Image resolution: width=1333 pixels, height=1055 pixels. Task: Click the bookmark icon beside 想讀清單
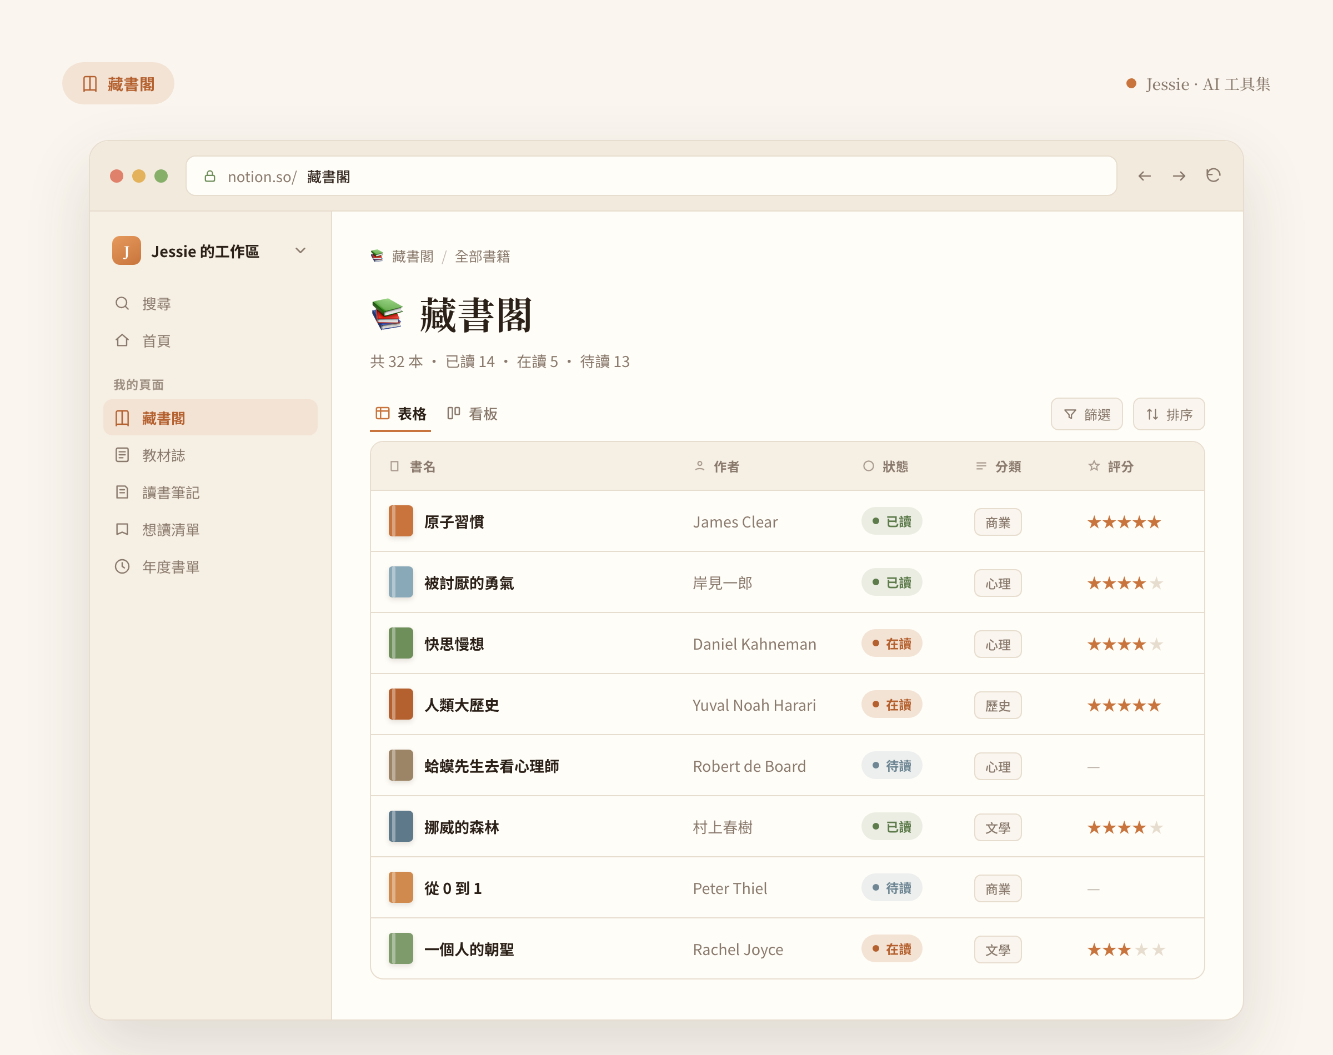coord(122,529)
